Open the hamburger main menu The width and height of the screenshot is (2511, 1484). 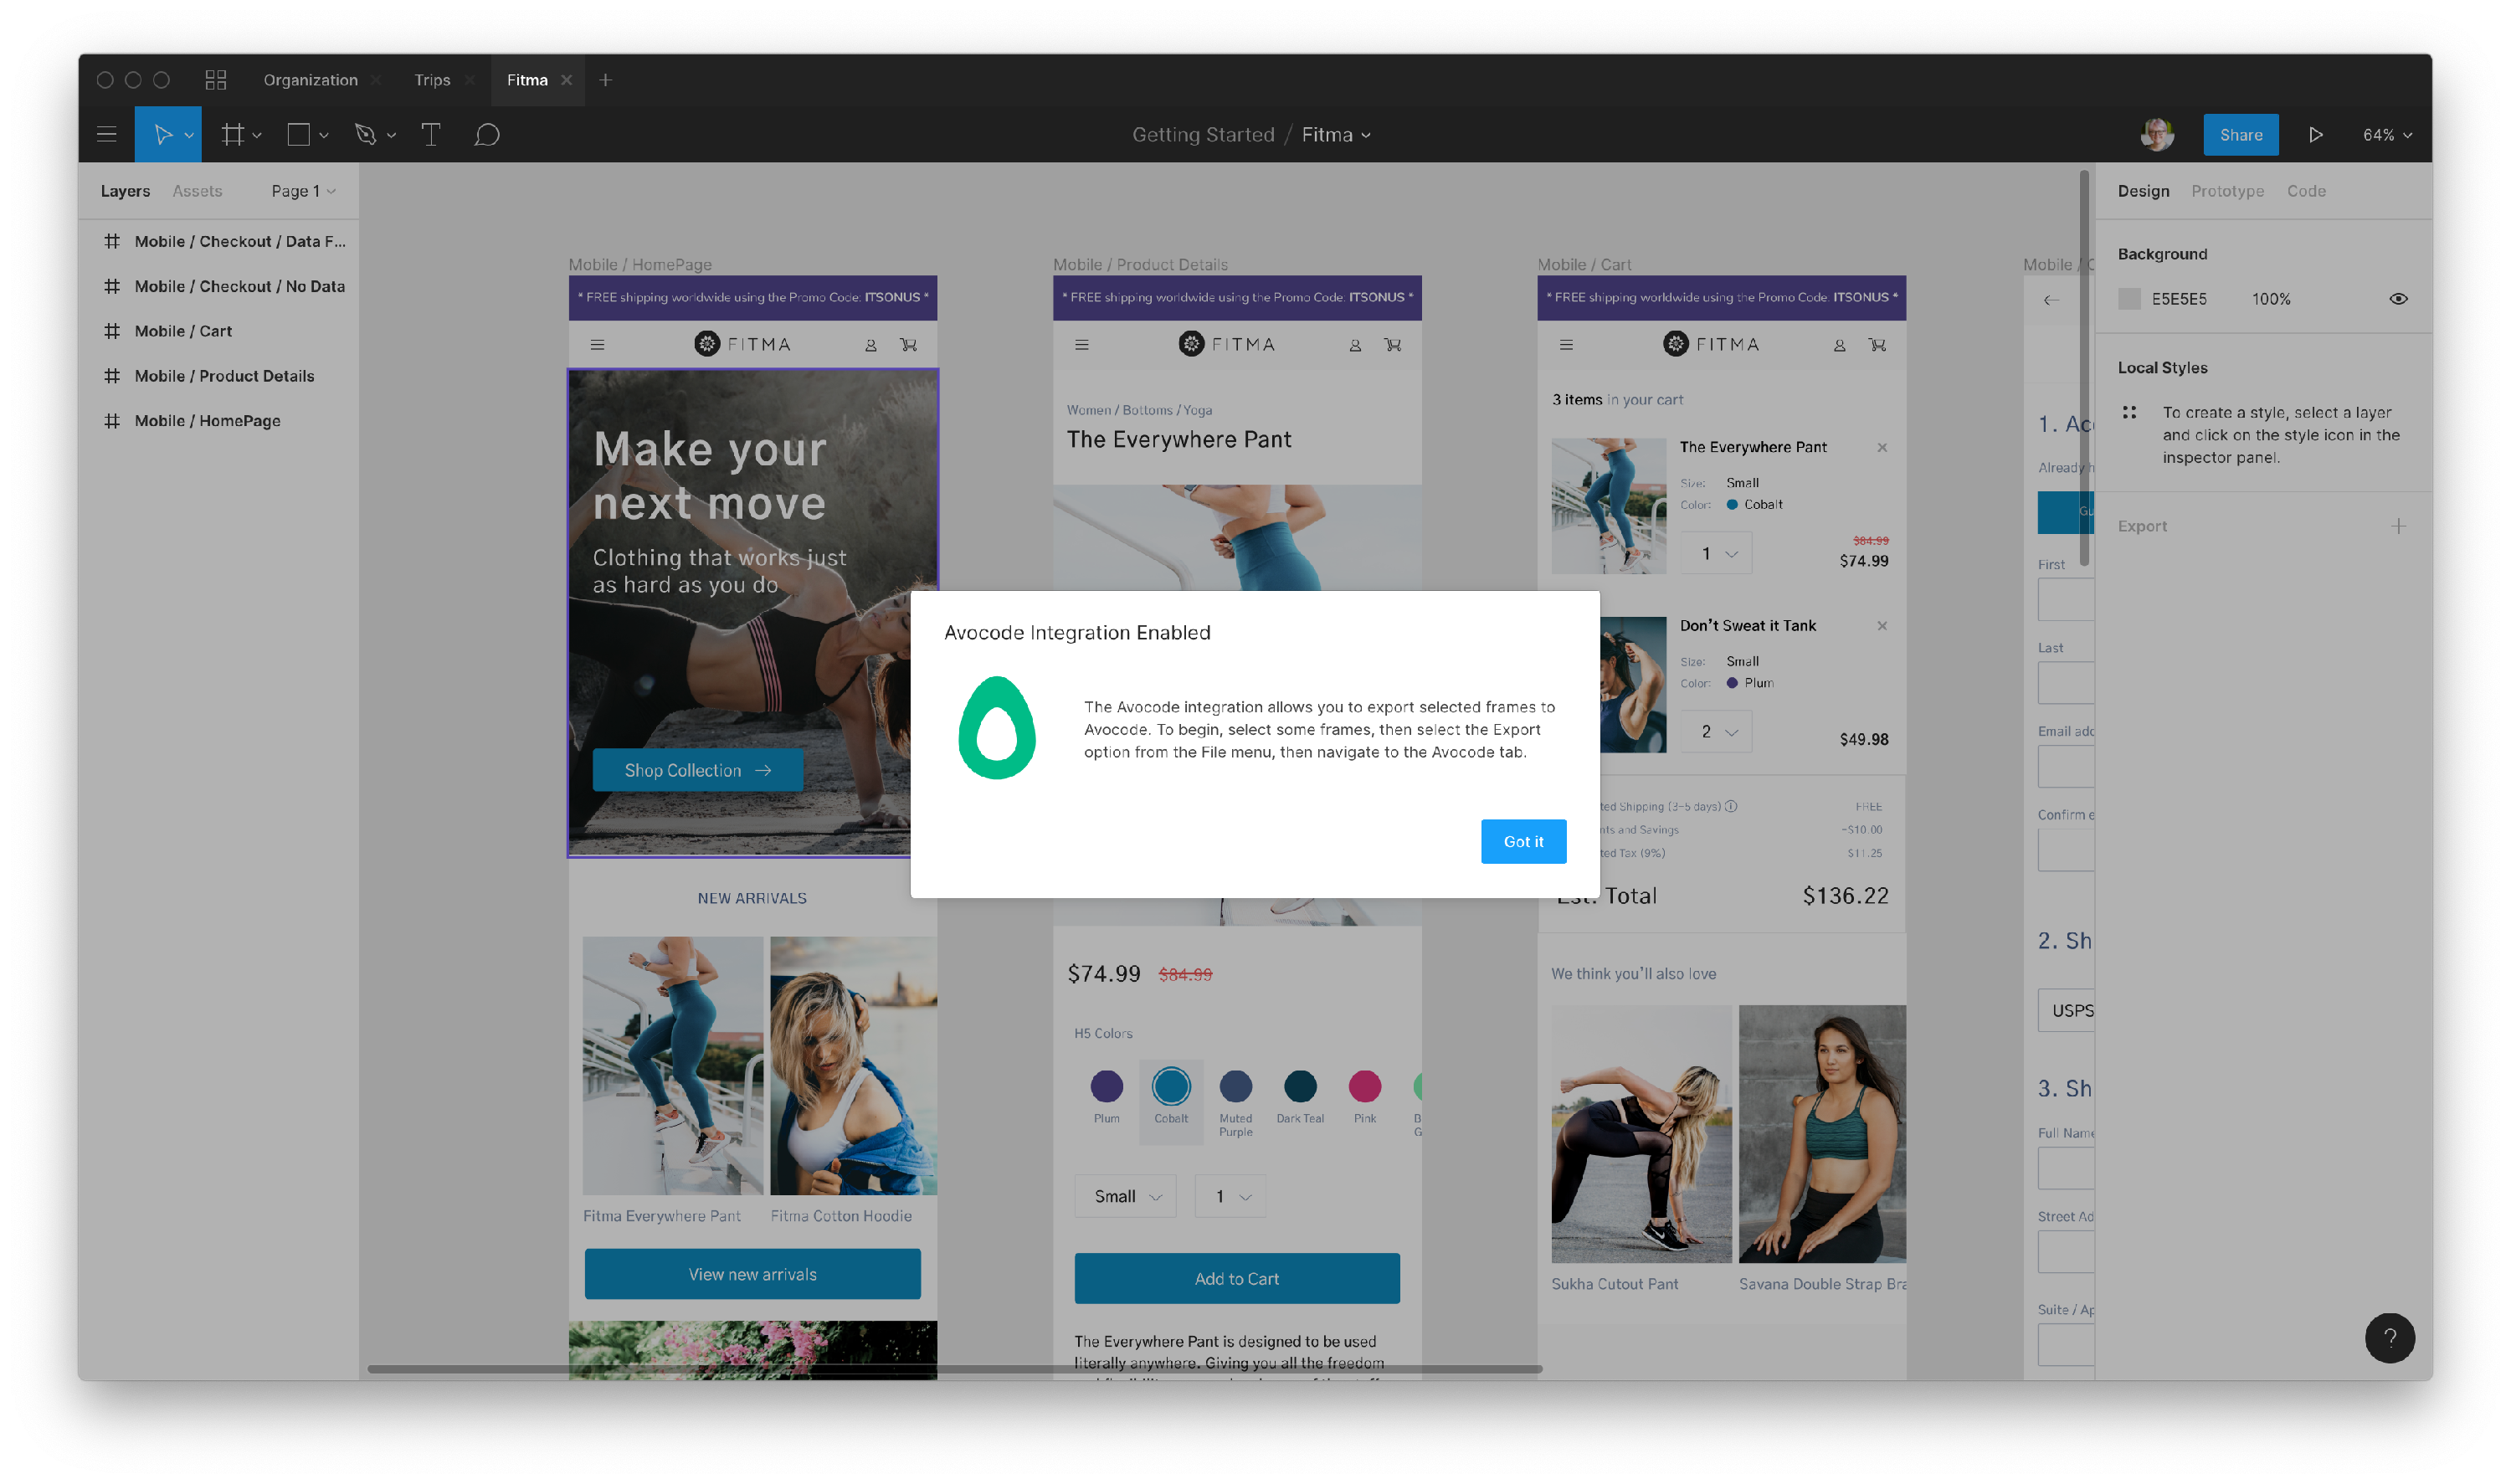(107, 134)
